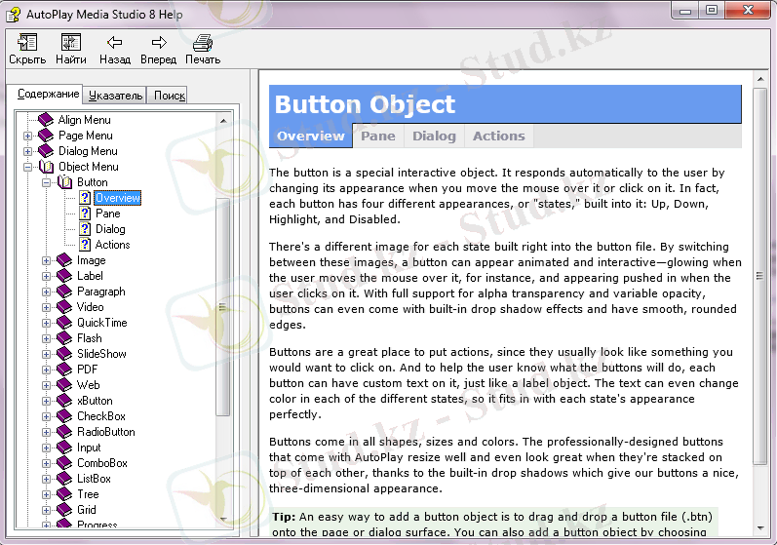Select the CheckBox topic in the tree

101,416
